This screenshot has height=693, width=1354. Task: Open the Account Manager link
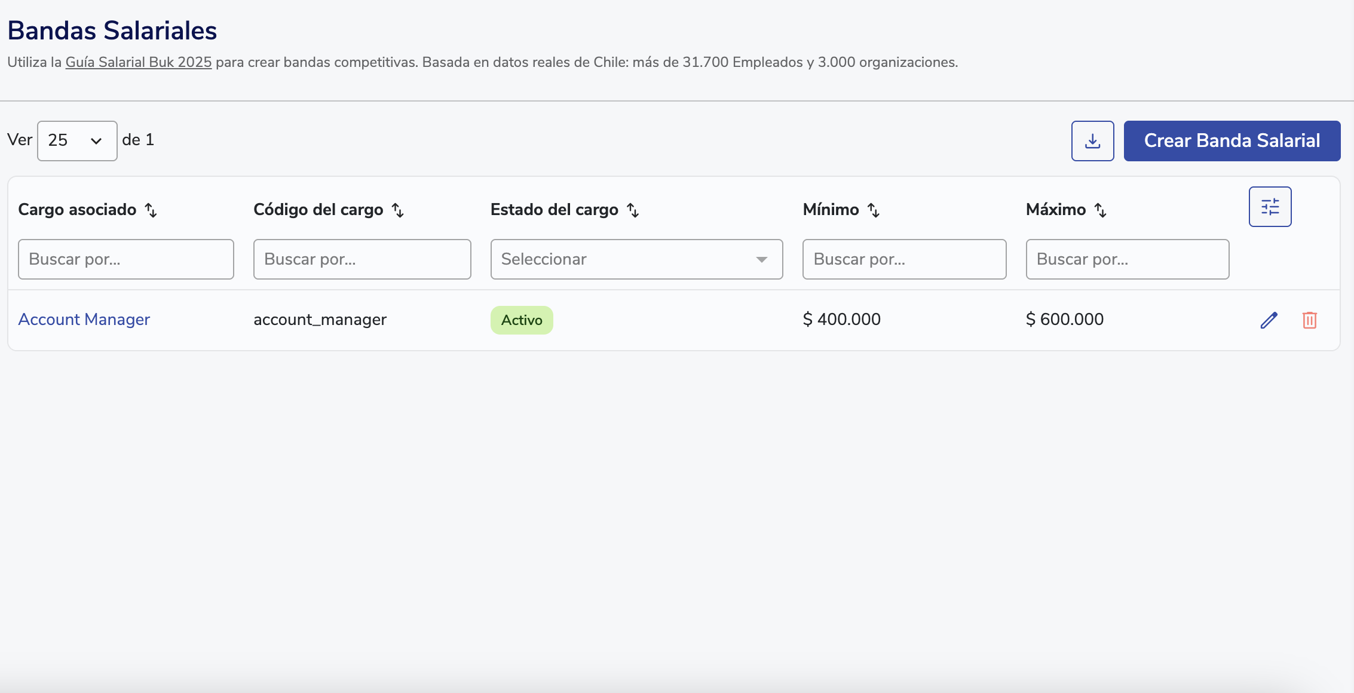click(84, 320)
